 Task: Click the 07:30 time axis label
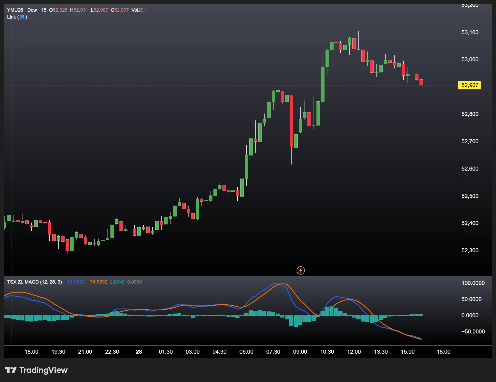coord(273,352)
